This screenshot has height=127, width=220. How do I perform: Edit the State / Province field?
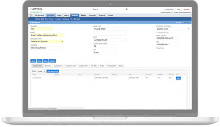point(104,46)
